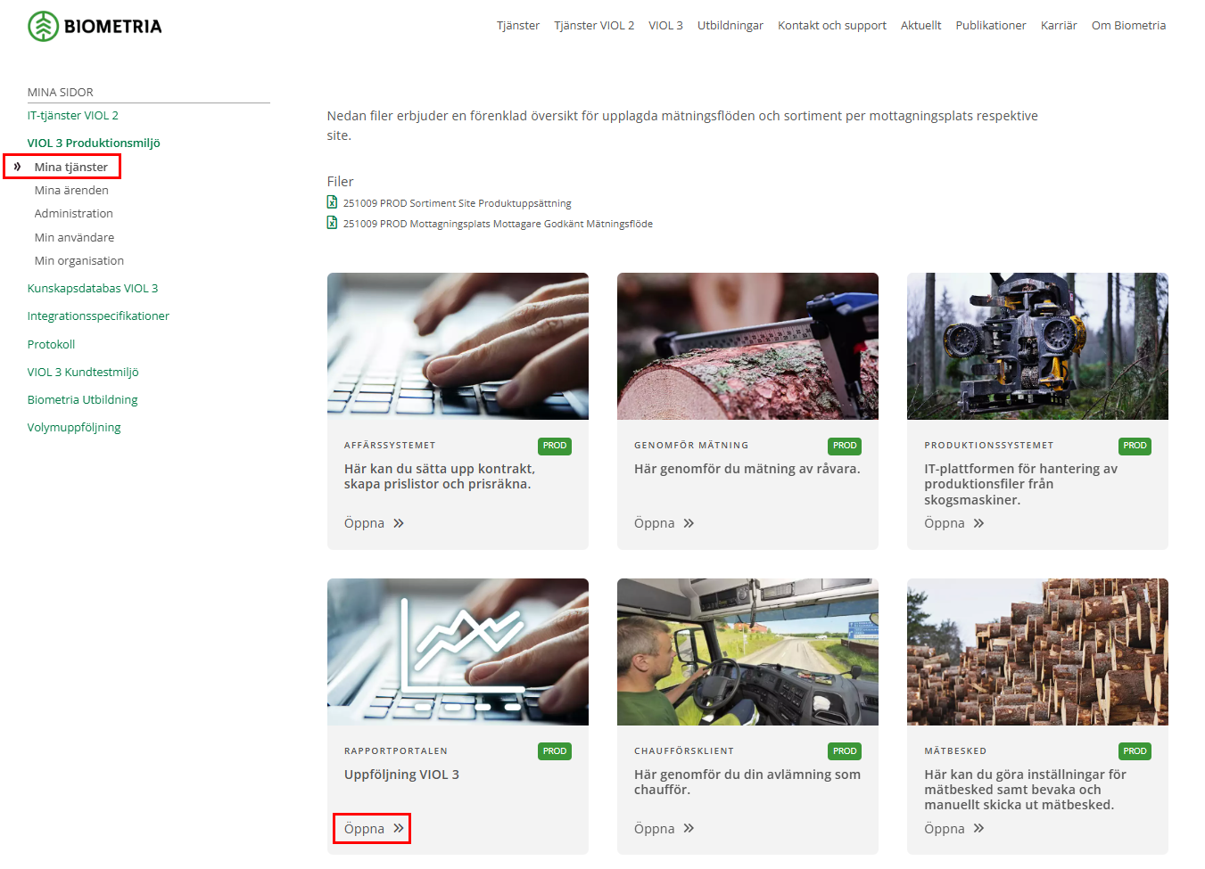Screen dimensions: 1205x869
Task: Click chevron arrow on Genomför mätning Öppna
Action: click(689, 523)
